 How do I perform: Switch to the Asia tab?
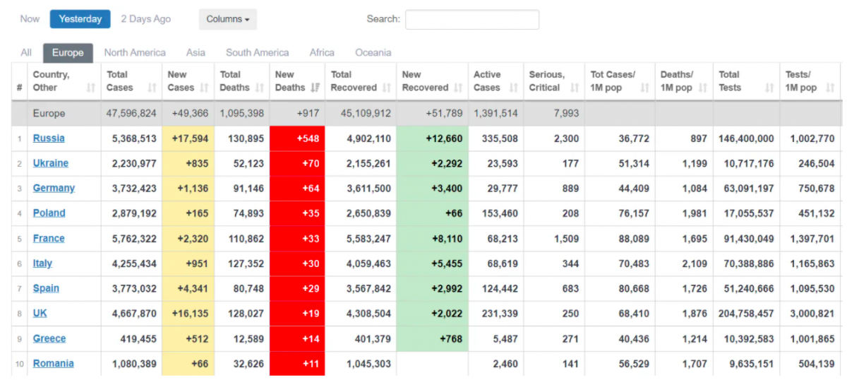196,52
